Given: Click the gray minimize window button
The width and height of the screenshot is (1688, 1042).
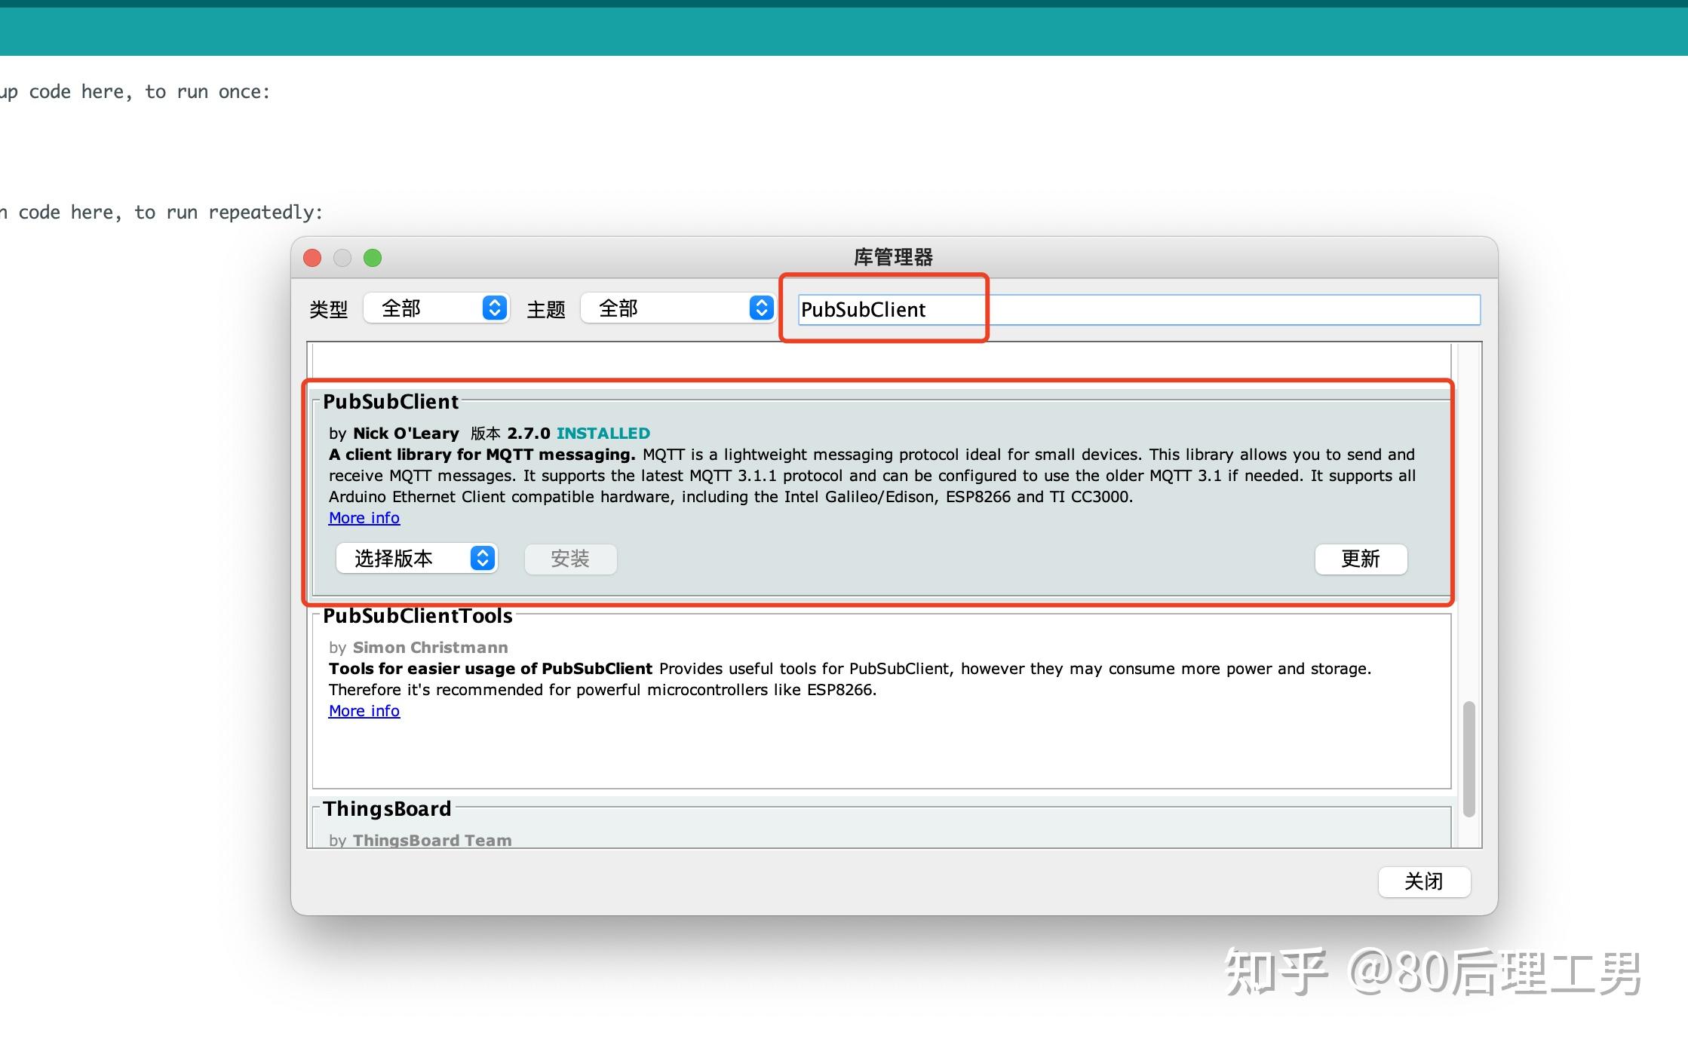Looking at the screenshot, I should click(x=342, y=258).
